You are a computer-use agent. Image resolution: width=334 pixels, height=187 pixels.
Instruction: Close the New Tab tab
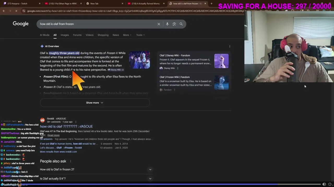point(123,4)
